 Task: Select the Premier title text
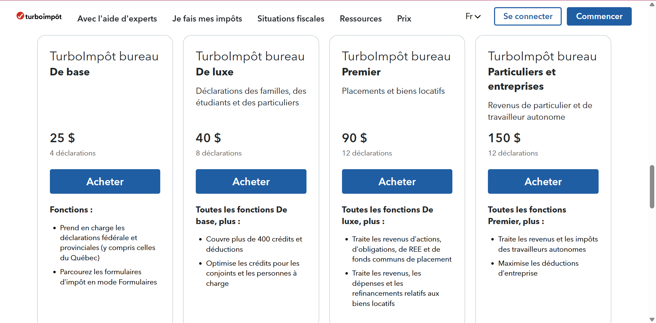[361, 72]
